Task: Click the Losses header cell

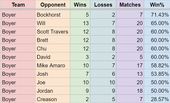Action: coord(103,4)
